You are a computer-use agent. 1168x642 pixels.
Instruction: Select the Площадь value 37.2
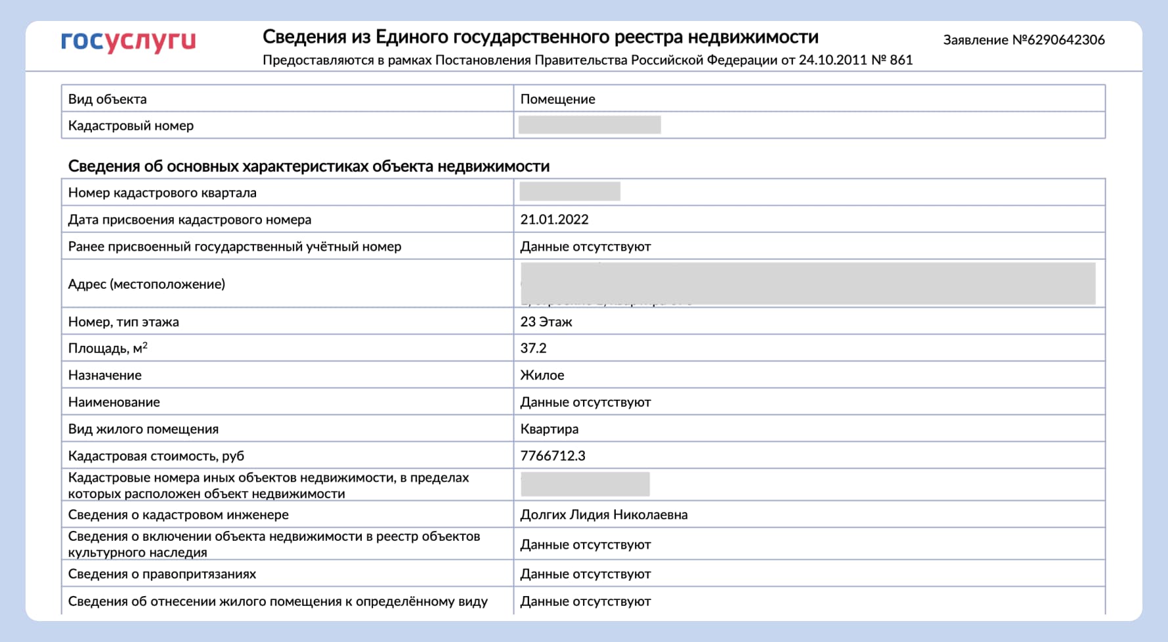pyautogui.click(x=533, y=348)
